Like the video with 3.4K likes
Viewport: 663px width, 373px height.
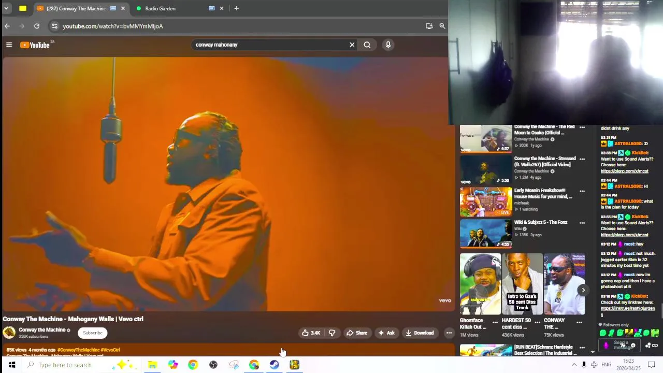coord(311,333)
